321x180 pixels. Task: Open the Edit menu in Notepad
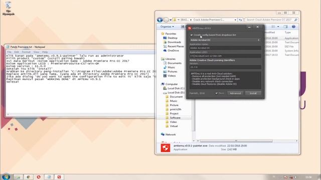pyautogui.click(x=17, y=52)
